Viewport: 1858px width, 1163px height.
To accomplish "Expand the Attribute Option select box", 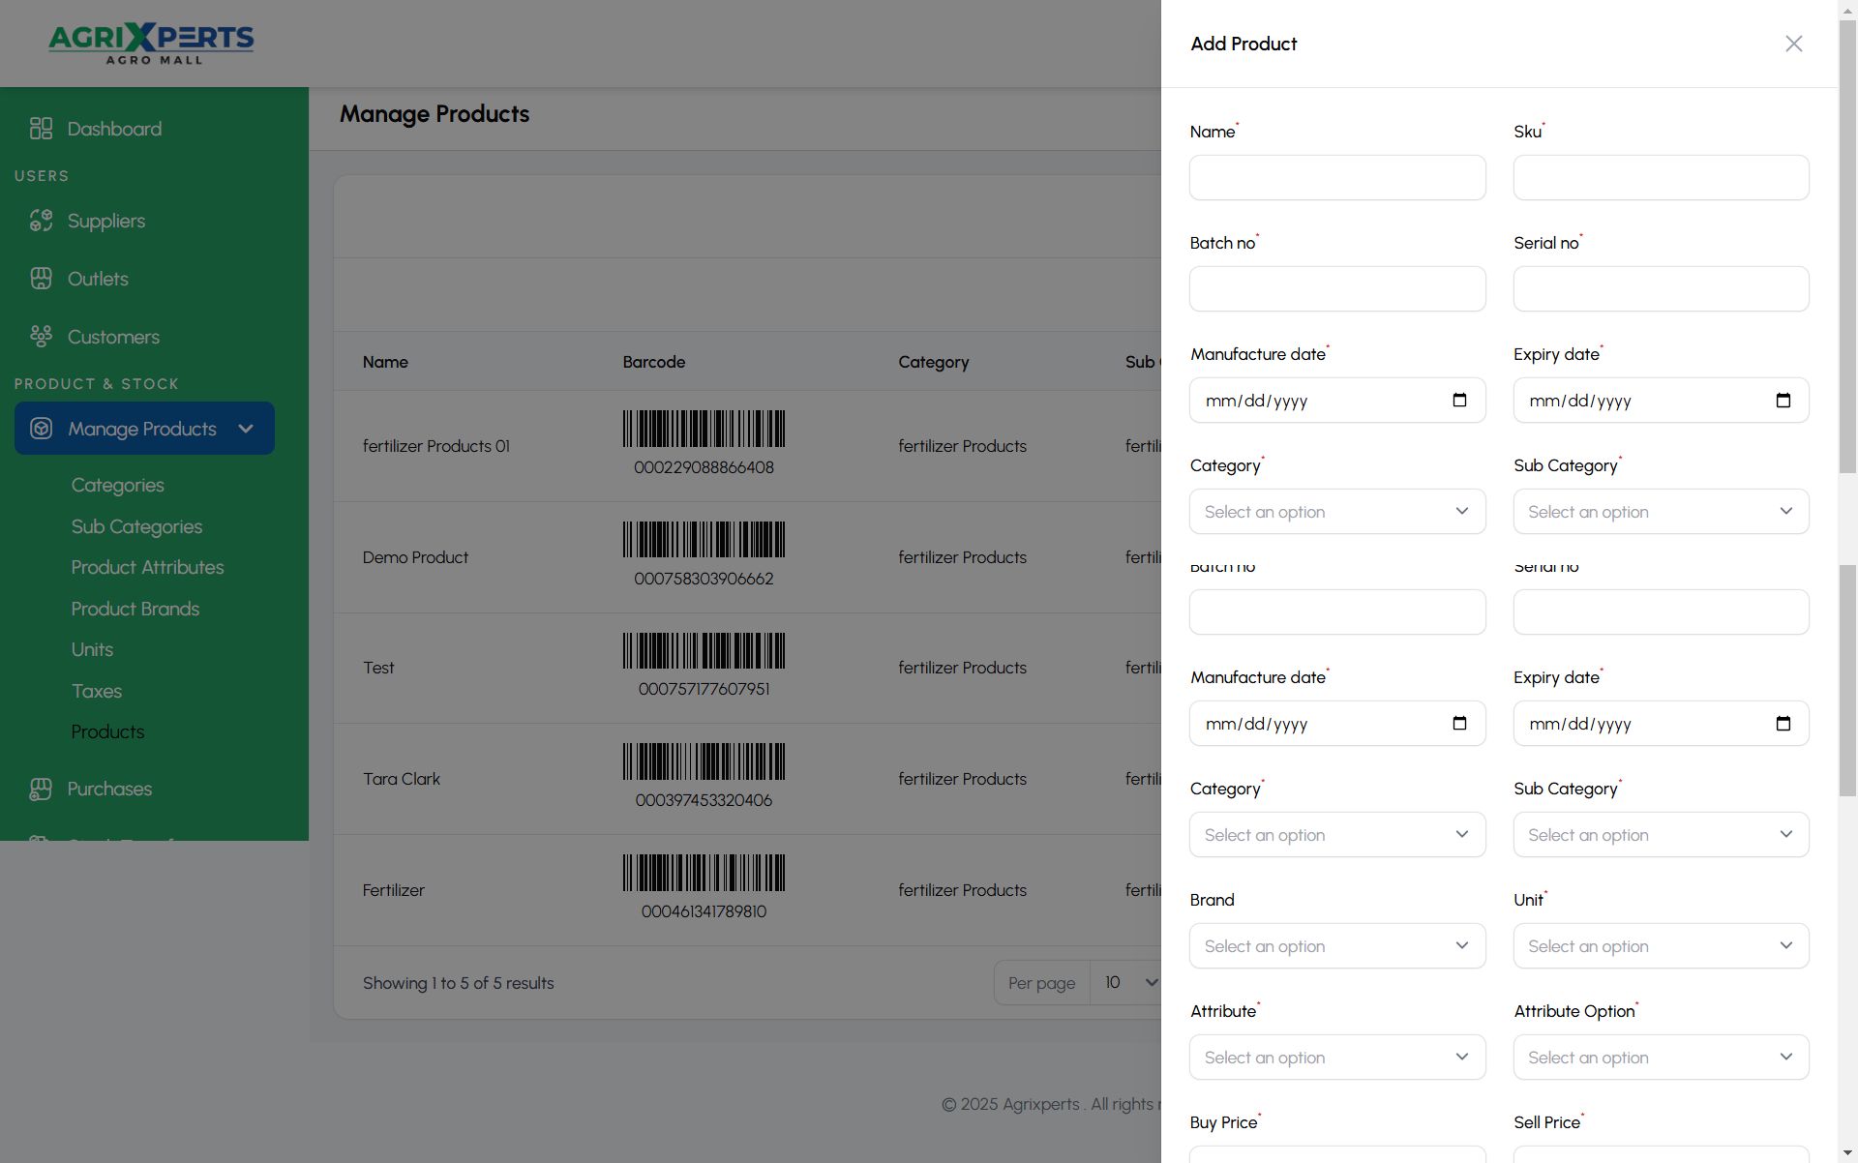I will (1661, 1058).
